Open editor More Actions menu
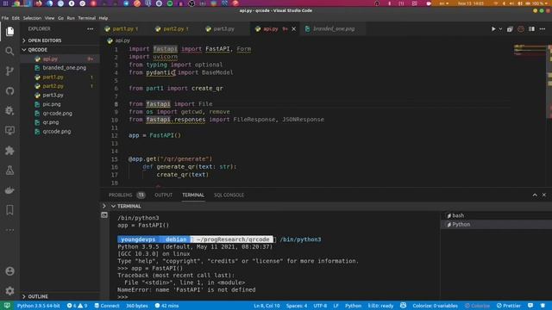Viewport: 552px width, 310px height. 543,28
